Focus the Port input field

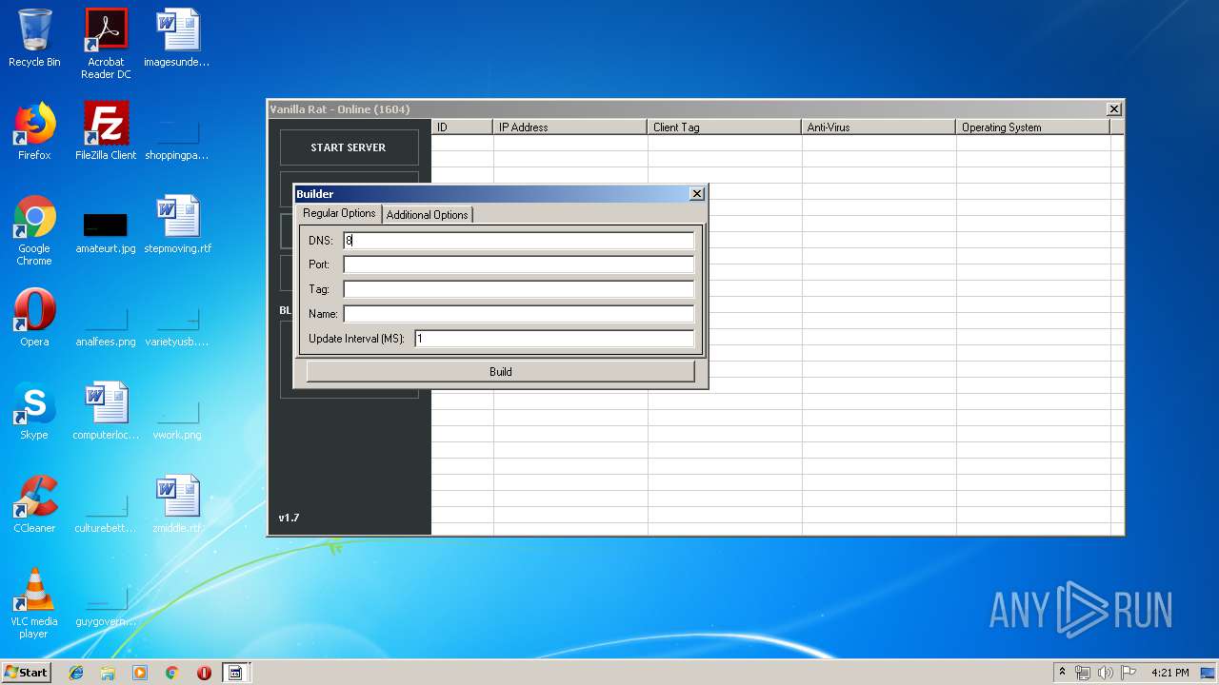[518, 264]
